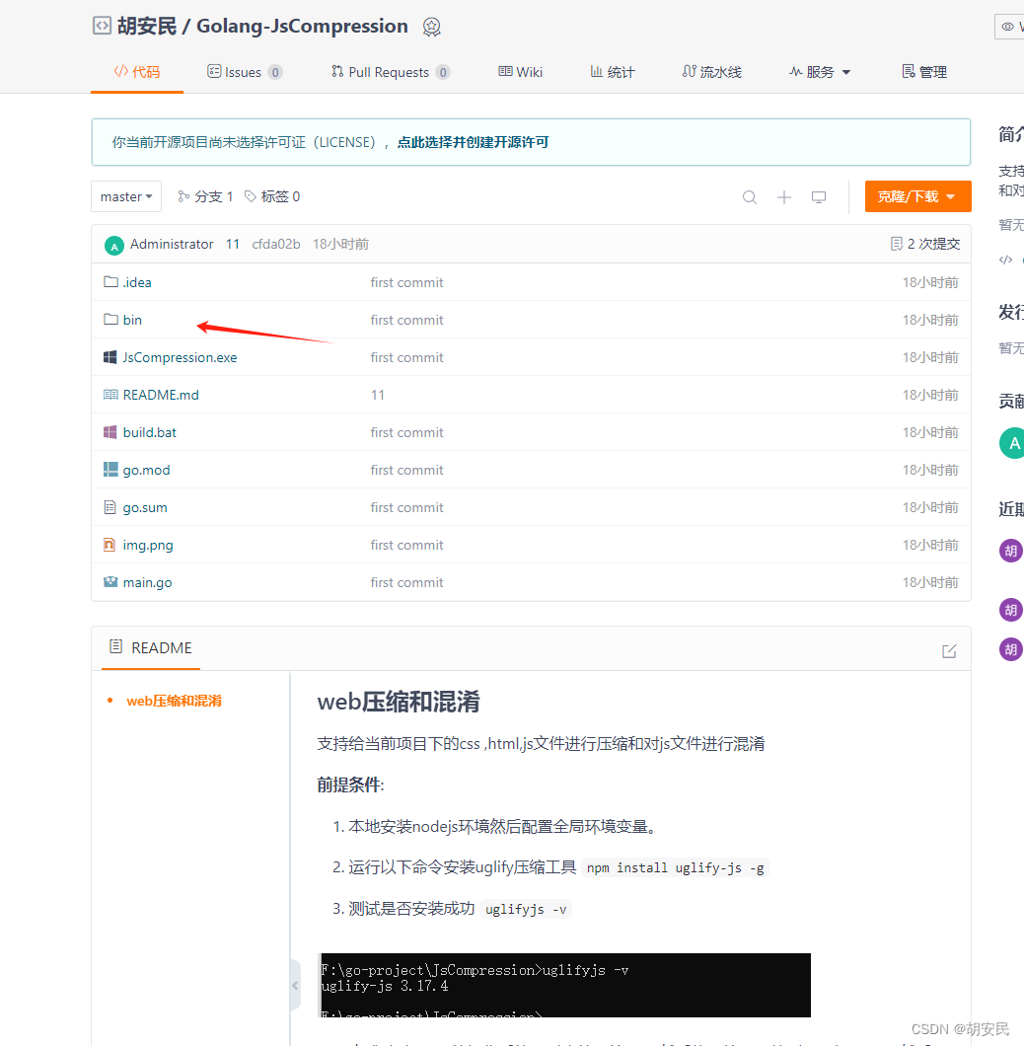Open 'first commit' message for main.go
The width and height of the screenshot is (1024, 1046).
(406, 582)
